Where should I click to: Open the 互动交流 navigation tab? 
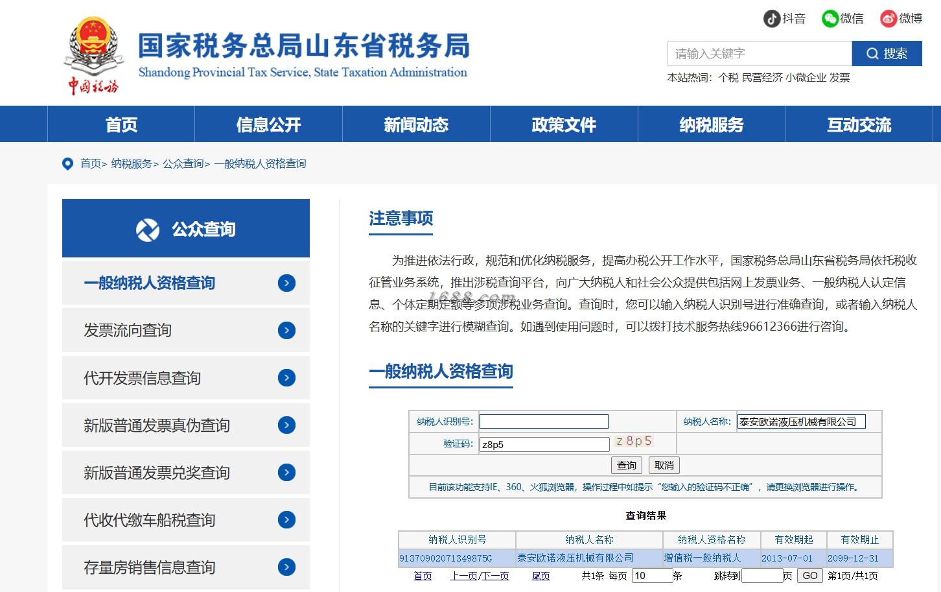859,124
